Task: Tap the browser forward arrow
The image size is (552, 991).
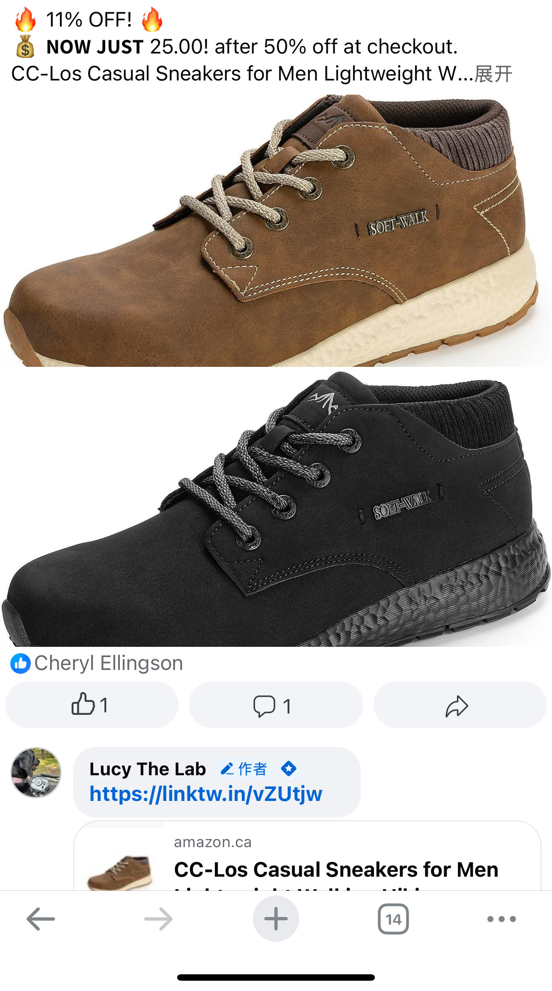Action: (158, 919)
